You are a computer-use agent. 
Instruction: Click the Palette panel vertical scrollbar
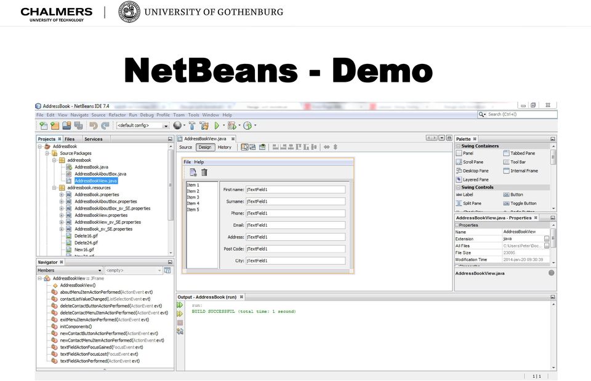553,177
